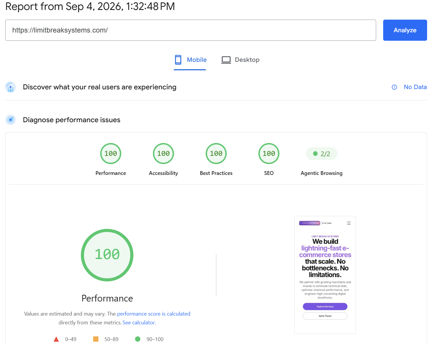Click the large Performance title below gauge
The width and height of the screenshot is (430, 344).
point(107,298)
